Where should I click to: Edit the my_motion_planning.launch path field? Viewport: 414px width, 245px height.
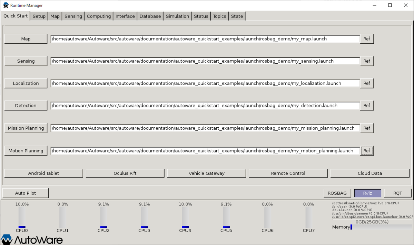click(x=205, y=151)
